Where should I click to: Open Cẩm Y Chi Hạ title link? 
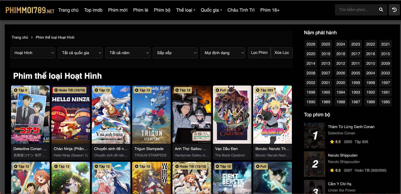[340, 184]
